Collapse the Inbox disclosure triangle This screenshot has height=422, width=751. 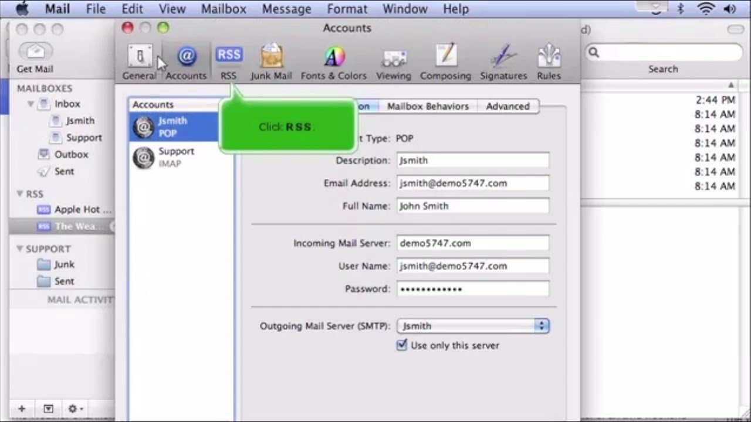click(x=31, y=104)
